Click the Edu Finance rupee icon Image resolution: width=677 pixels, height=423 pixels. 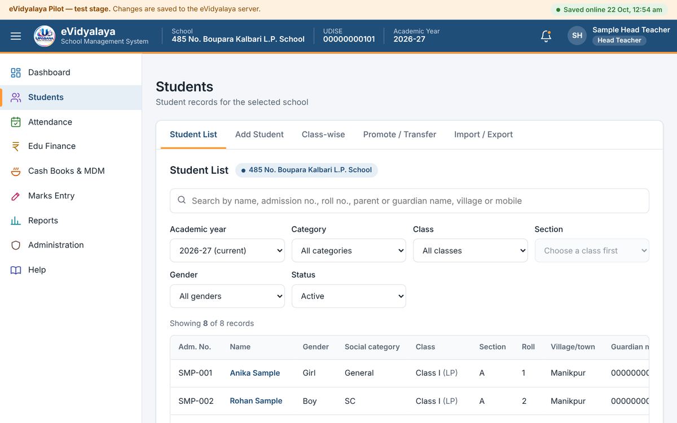(x=16, y=147)
